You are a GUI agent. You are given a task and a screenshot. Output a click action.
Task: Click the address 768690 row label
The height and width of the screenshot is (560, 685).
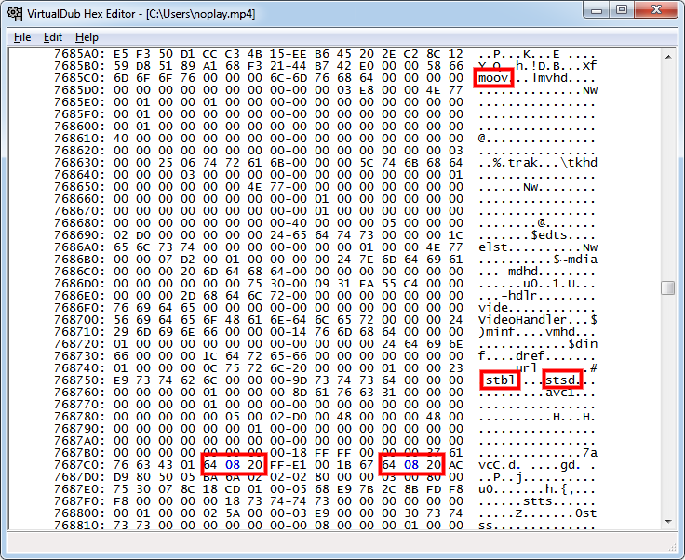pyautogui.click(x=79, y=235)
